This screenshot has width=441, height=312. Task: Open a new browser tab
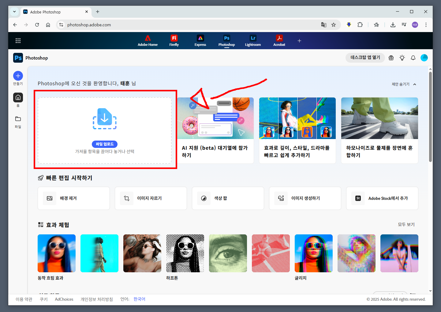tap(98, 12)
